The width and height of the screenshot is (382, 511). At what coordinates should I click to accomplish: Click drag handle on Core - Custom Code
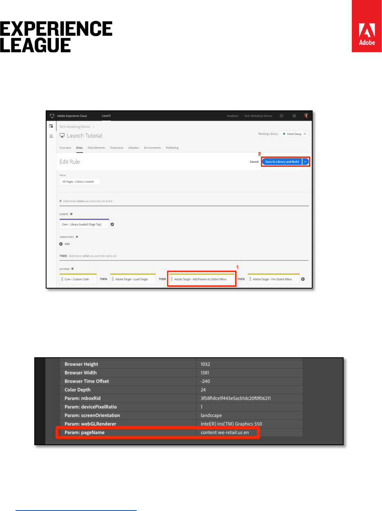tap(62, 279)
